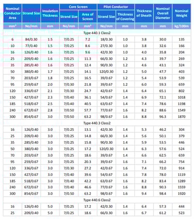The height and width of the screenshot is (219, 194).
Task: Select the area of screen value '20.3'
Action: coord(87,162)
